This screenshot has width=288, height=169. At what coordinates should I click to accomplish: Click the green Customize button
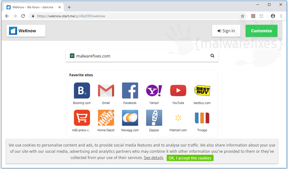[x=261, y=31]
